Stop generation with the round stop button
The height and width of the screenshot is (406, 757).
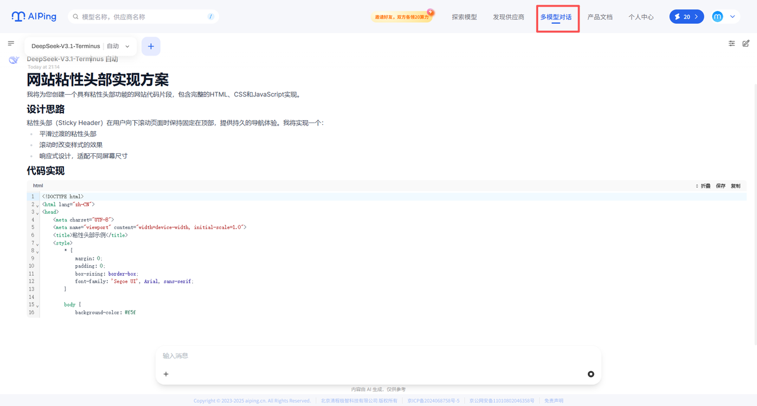point(591,374)
